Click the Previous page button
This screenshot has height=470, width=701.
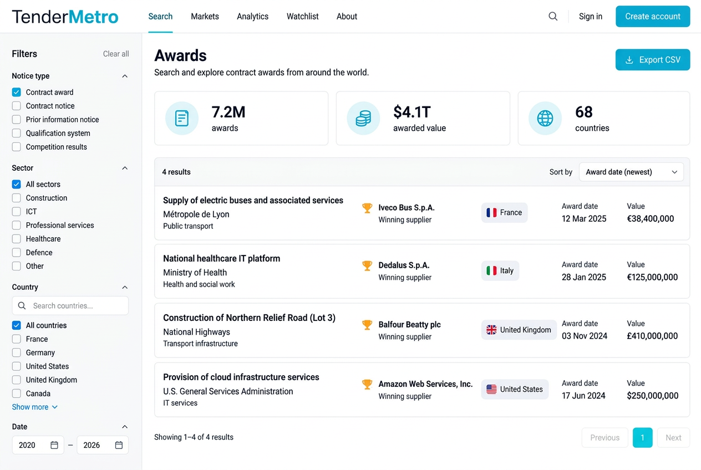tap(605, 438)
